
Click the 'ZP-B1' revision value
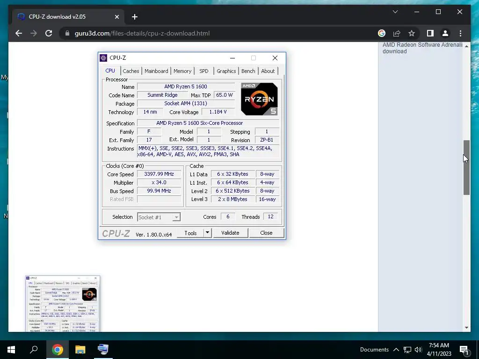tap(267, 140)
